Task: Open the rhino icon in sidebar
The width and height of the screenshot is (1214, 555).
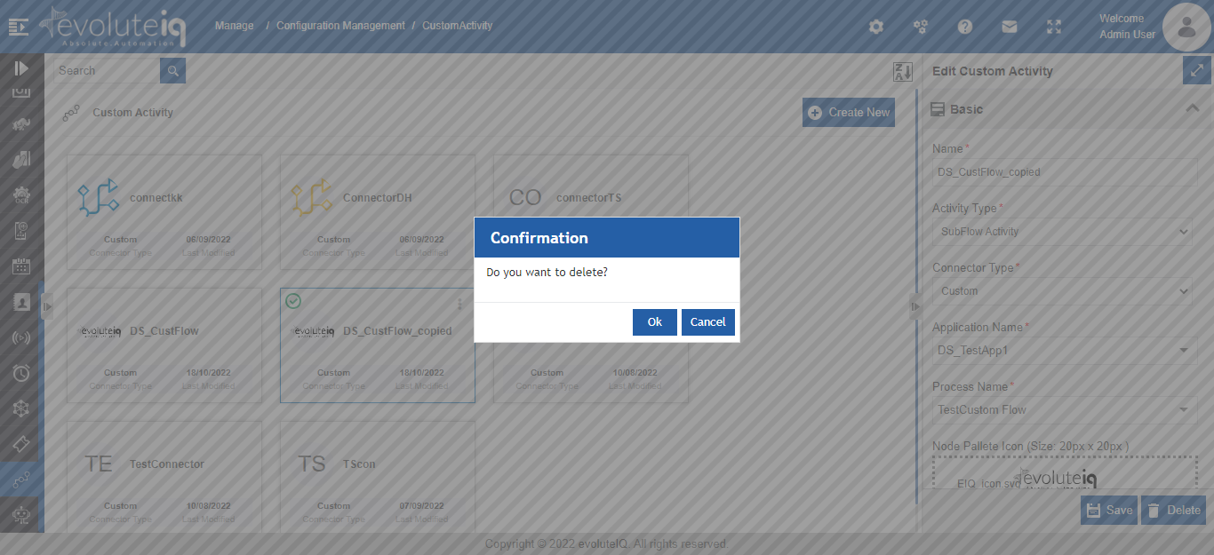Action: point(22,123)
